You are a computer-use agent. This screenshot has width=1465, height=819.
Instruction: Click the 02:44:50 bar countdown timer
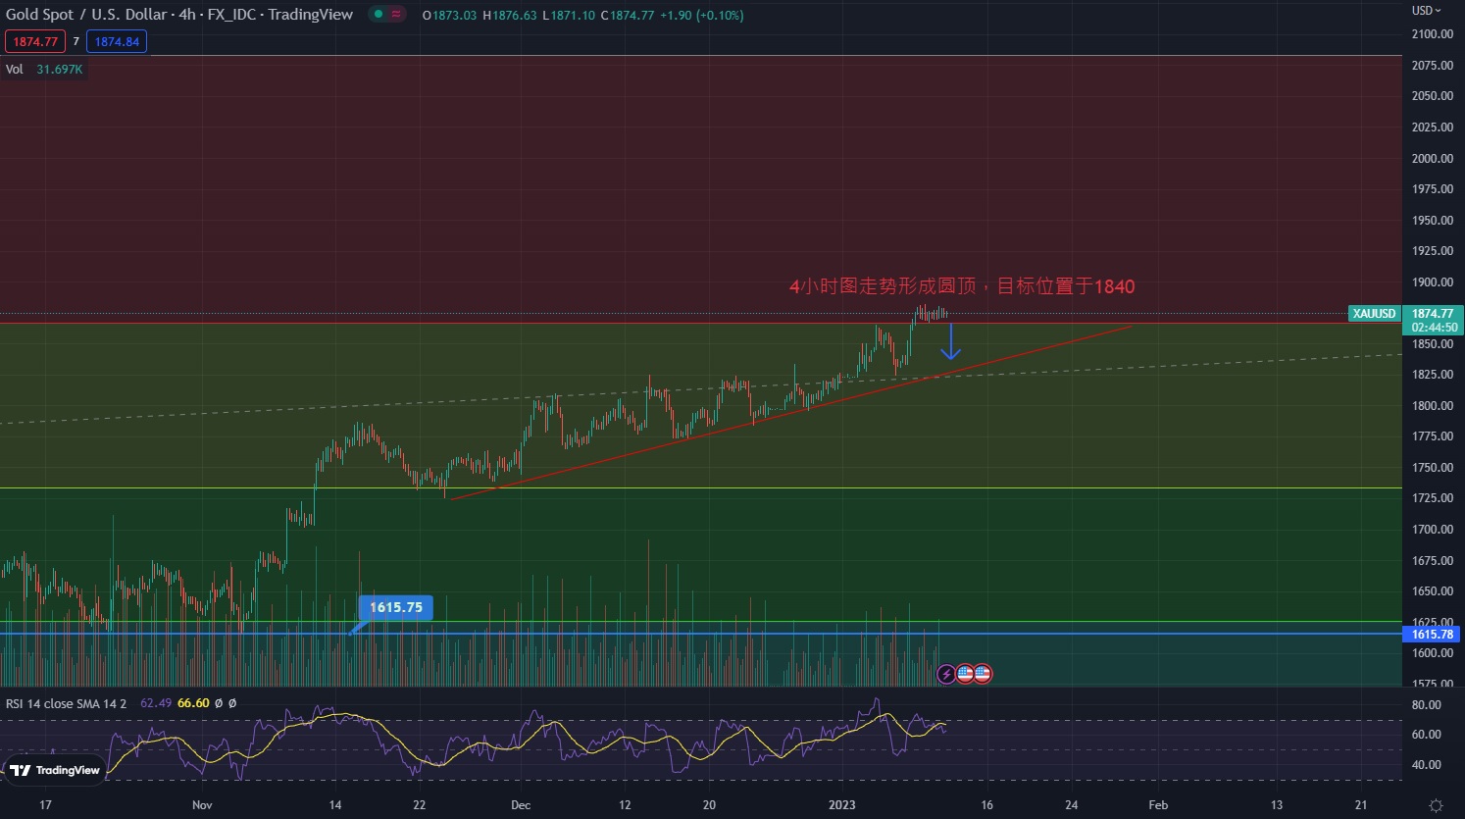[1433, 328]
